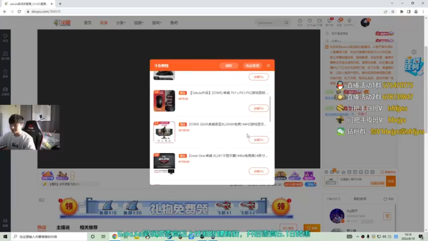Screen dimensions: 428x241
Task: Click the Douyu logo
Action: click(x=62, y=22)
